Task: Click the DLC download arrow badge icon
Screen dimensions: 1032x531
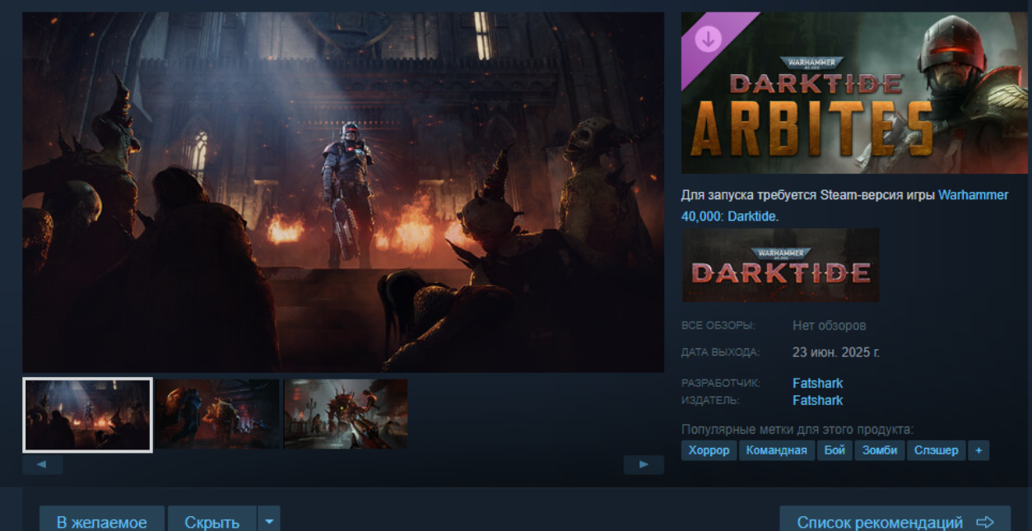Action: point(707,39)
